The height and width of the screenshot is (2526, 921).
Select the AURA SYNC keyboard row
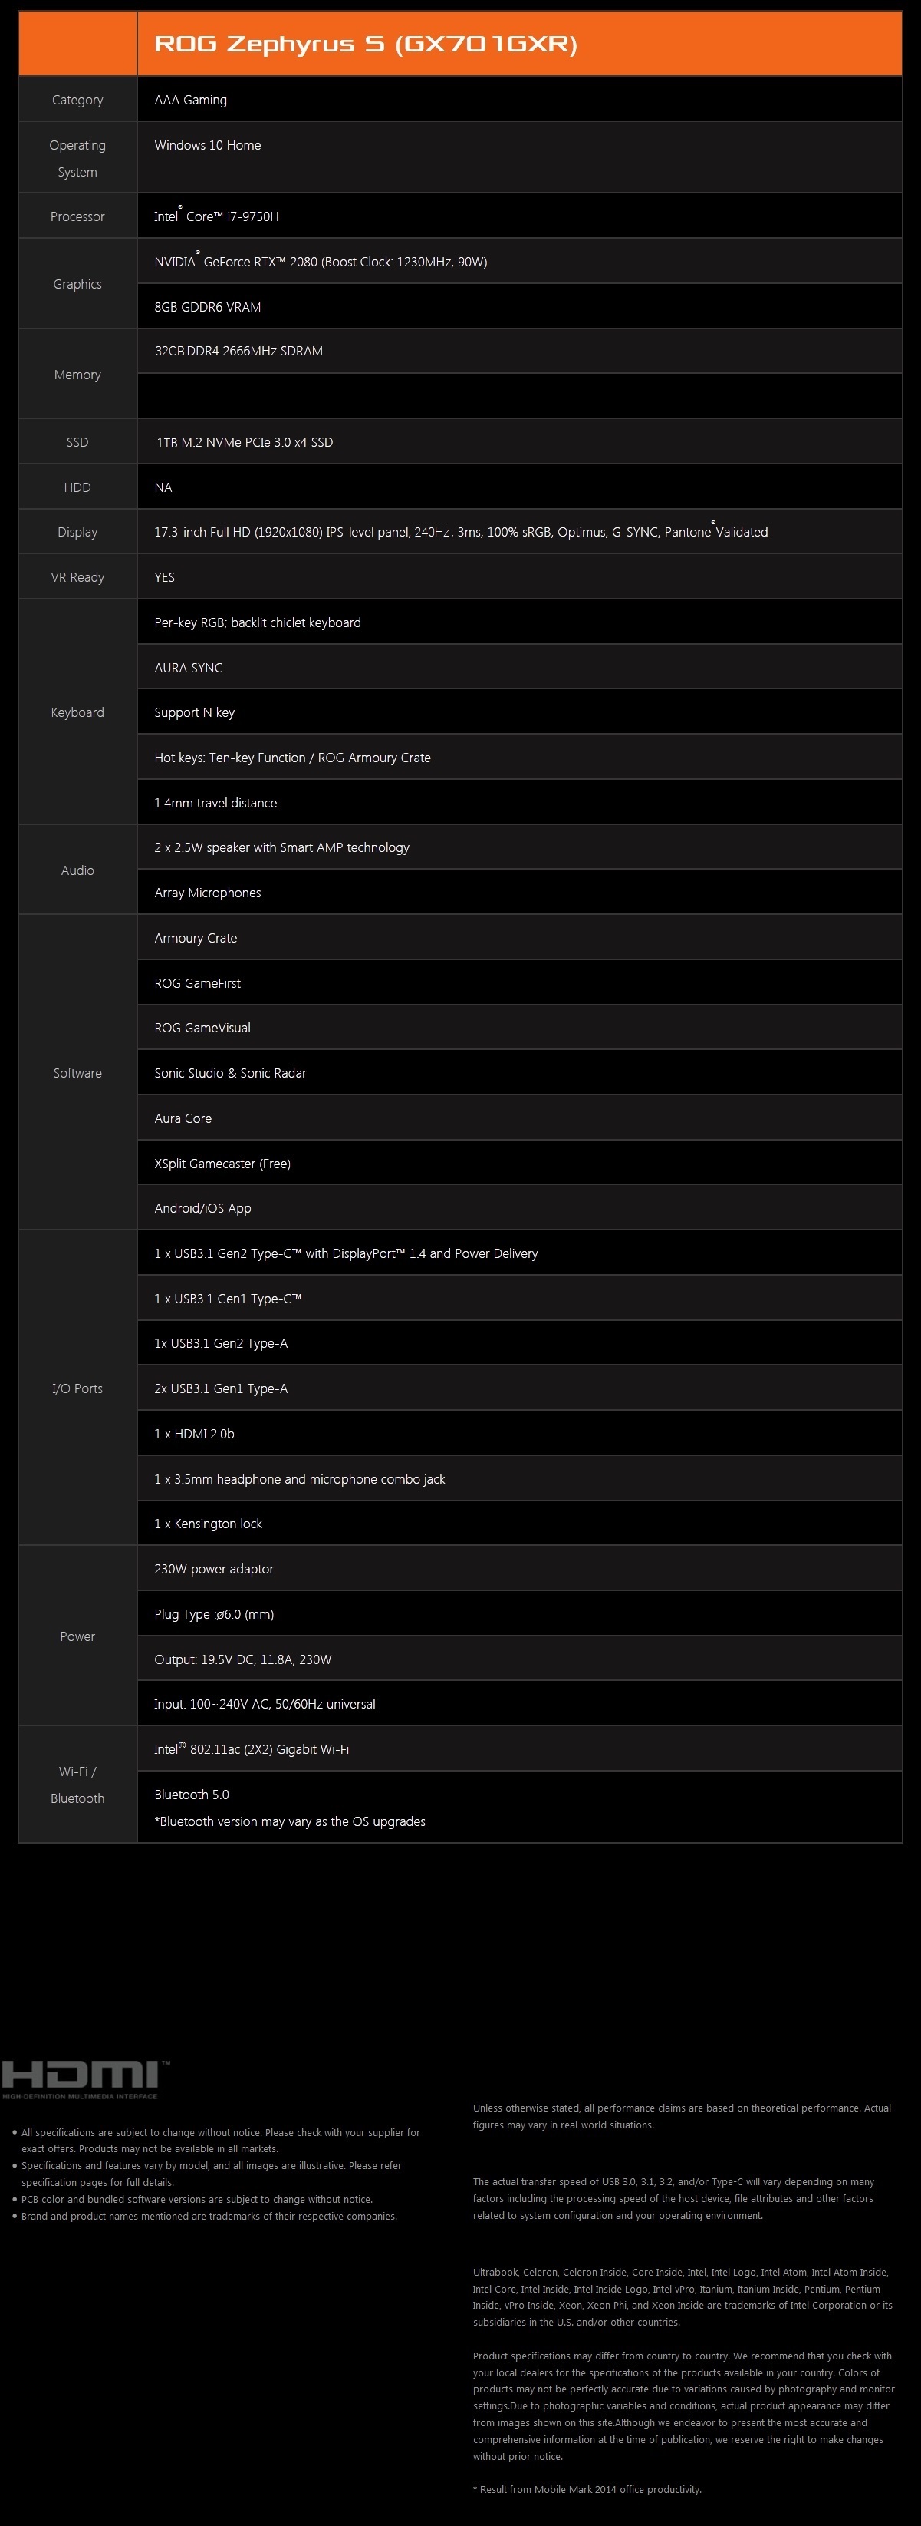pos(519,668)
